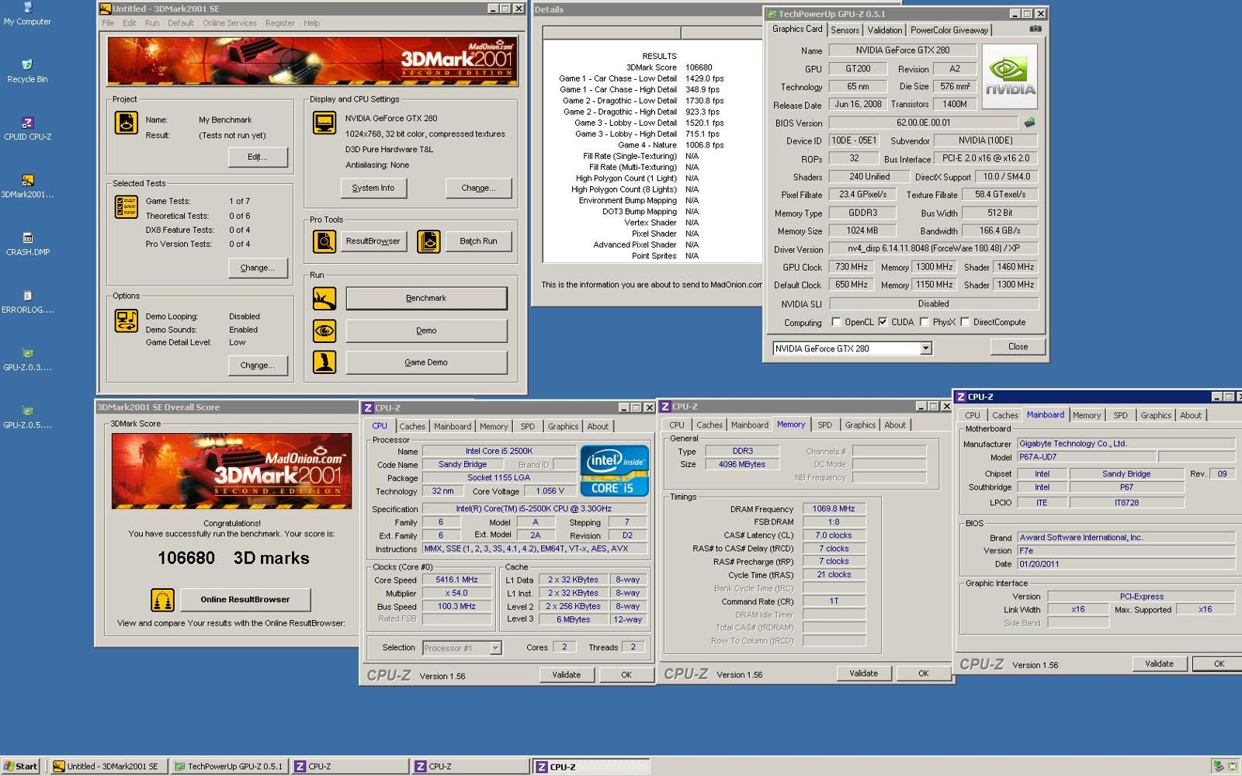Click the Start button on taskbar

(x=21, y=767)
